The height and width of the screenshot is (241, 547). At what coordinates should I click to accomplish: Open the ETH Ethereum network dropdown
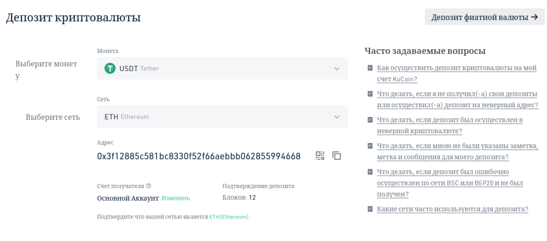[222, 116]
